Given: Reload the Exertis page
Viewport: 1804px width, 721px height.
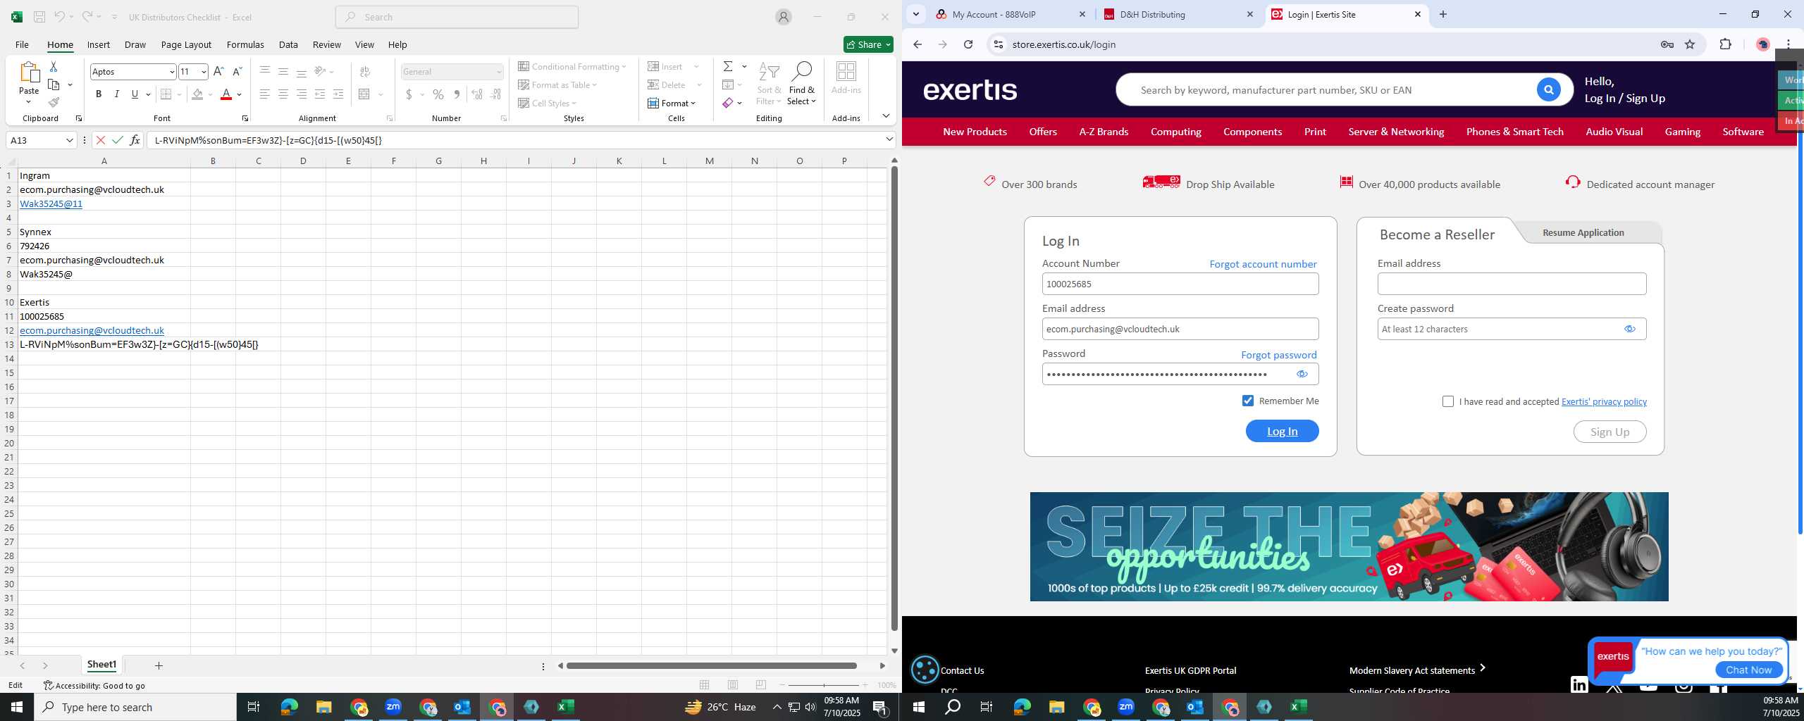Looking at the screenshot, I should [968, 44].
